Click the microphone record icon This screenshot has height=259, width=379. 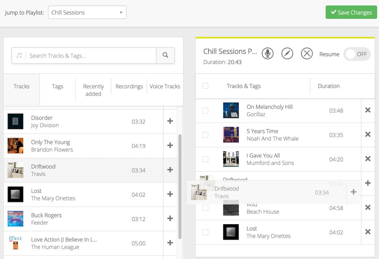pos(268,54)
